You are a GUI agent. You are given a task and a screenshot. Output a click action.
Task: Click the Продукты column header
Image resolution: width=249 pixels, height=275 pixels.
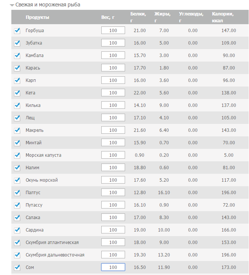[37, 17]
